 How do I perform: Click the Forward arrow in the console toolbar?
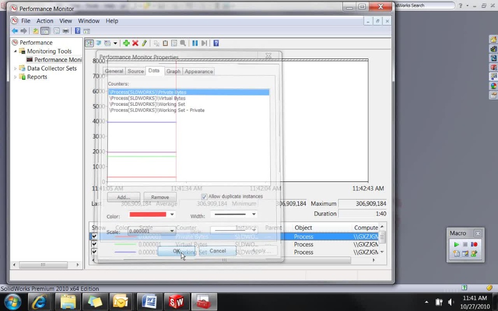pos(23,31)
